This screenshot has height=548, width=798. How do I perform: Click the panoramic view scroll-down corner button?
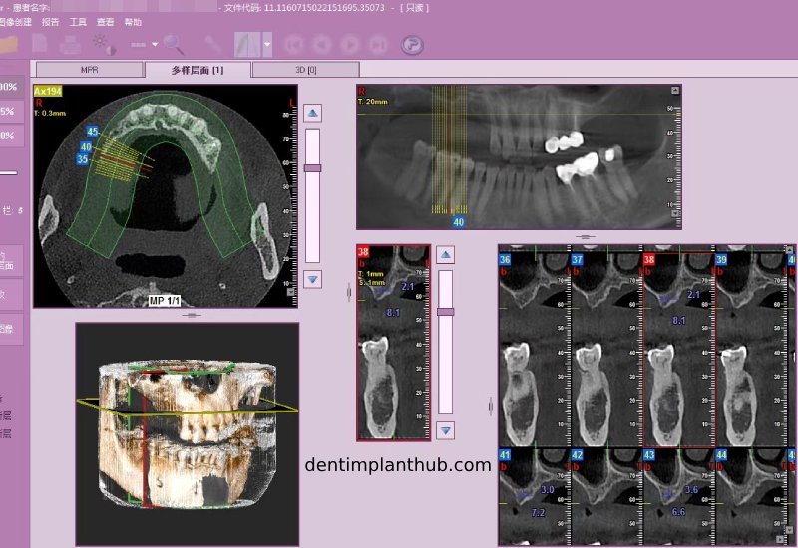tap(675, 213)
